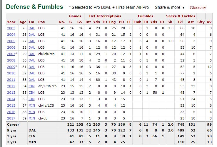
Task: Sort table by Year column header
Action: pos(11,22)
